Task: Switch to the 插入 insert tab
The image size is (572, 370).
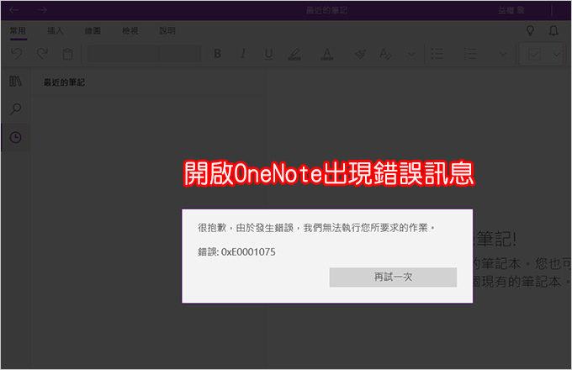Action: coord(55,30)
